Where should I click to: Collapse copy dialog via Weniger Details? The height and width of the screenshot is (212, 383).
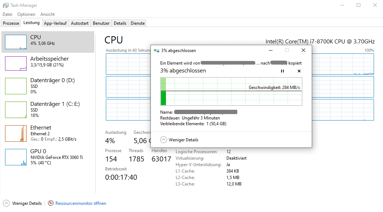(x=179, y=140)
